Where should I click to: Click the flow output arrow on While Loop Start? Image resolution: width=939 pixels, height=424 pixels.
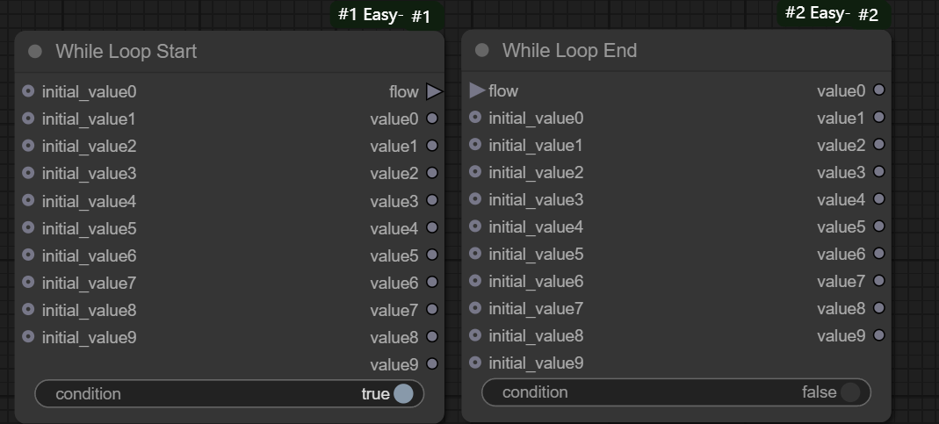tap(434, 91)
